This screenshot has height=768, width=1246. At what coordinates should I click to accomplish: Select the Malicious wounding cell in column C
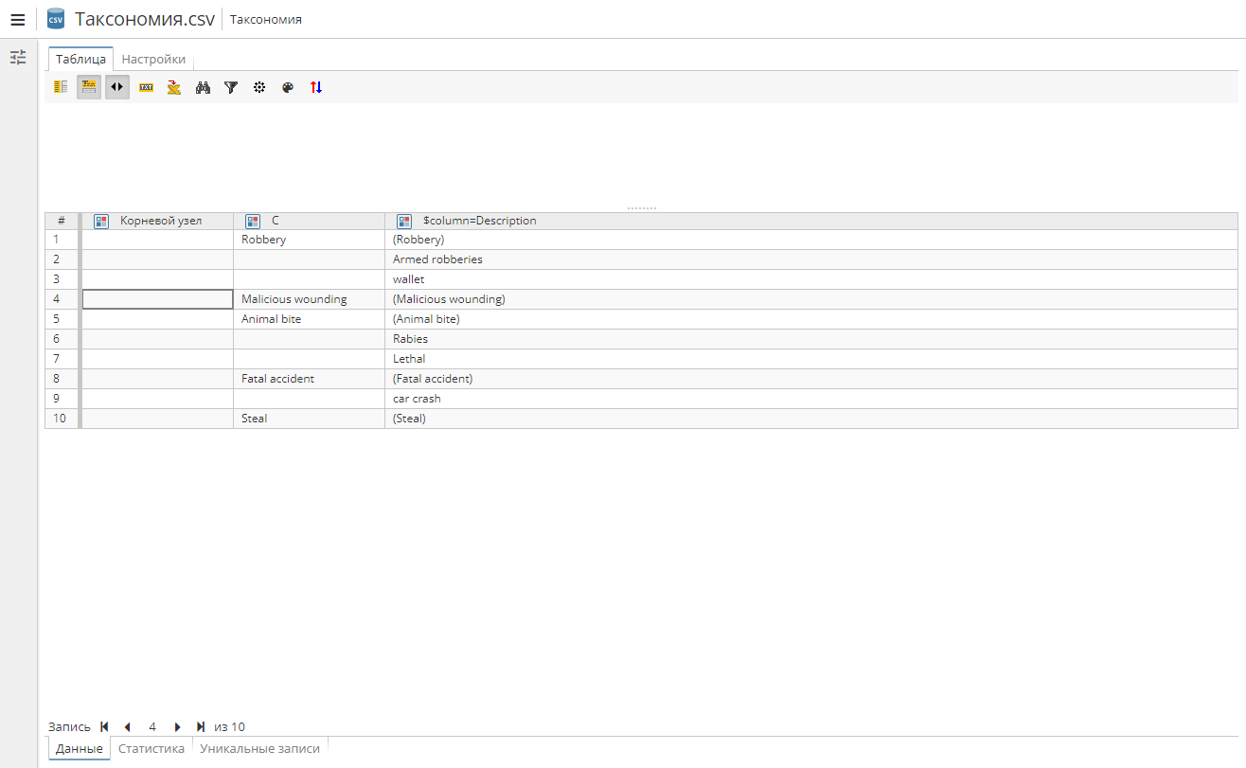click(x=310, y=299)
